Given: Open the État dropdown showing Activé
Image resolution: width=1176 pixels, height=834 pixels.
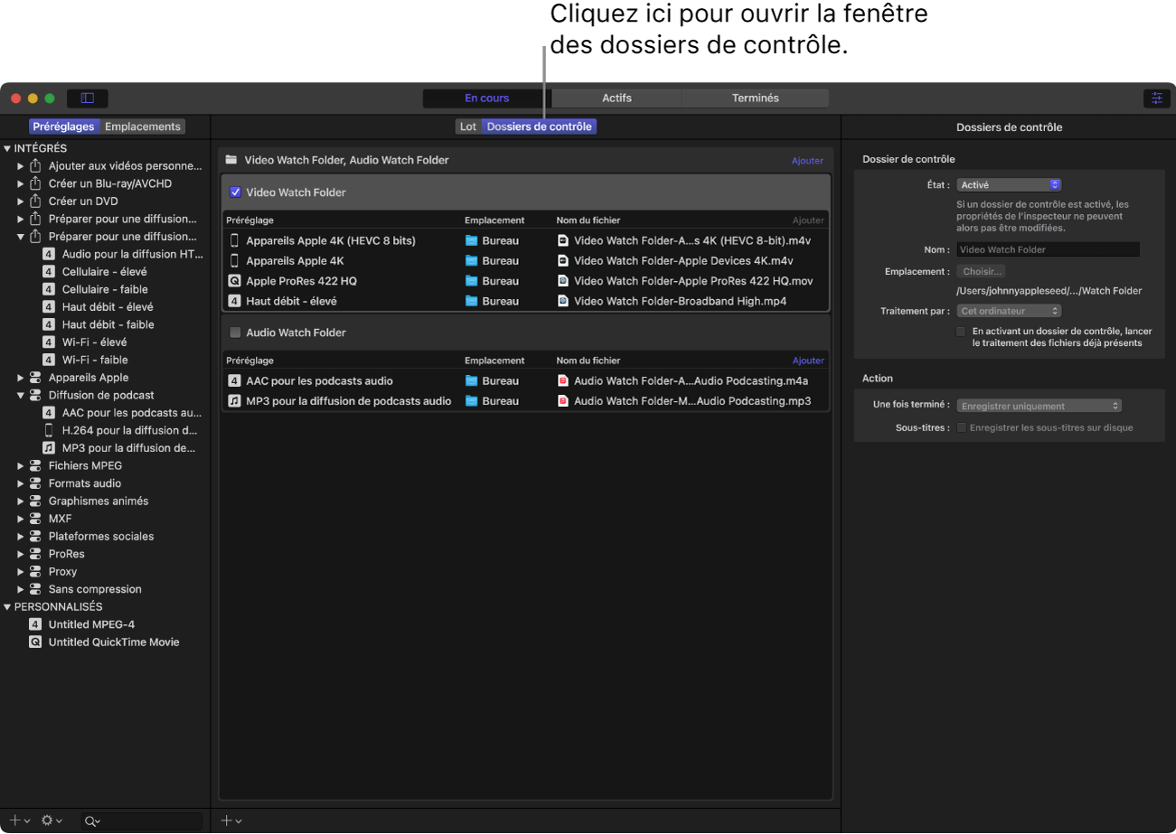Looking at the screenshot, I should pos(1009,184).
